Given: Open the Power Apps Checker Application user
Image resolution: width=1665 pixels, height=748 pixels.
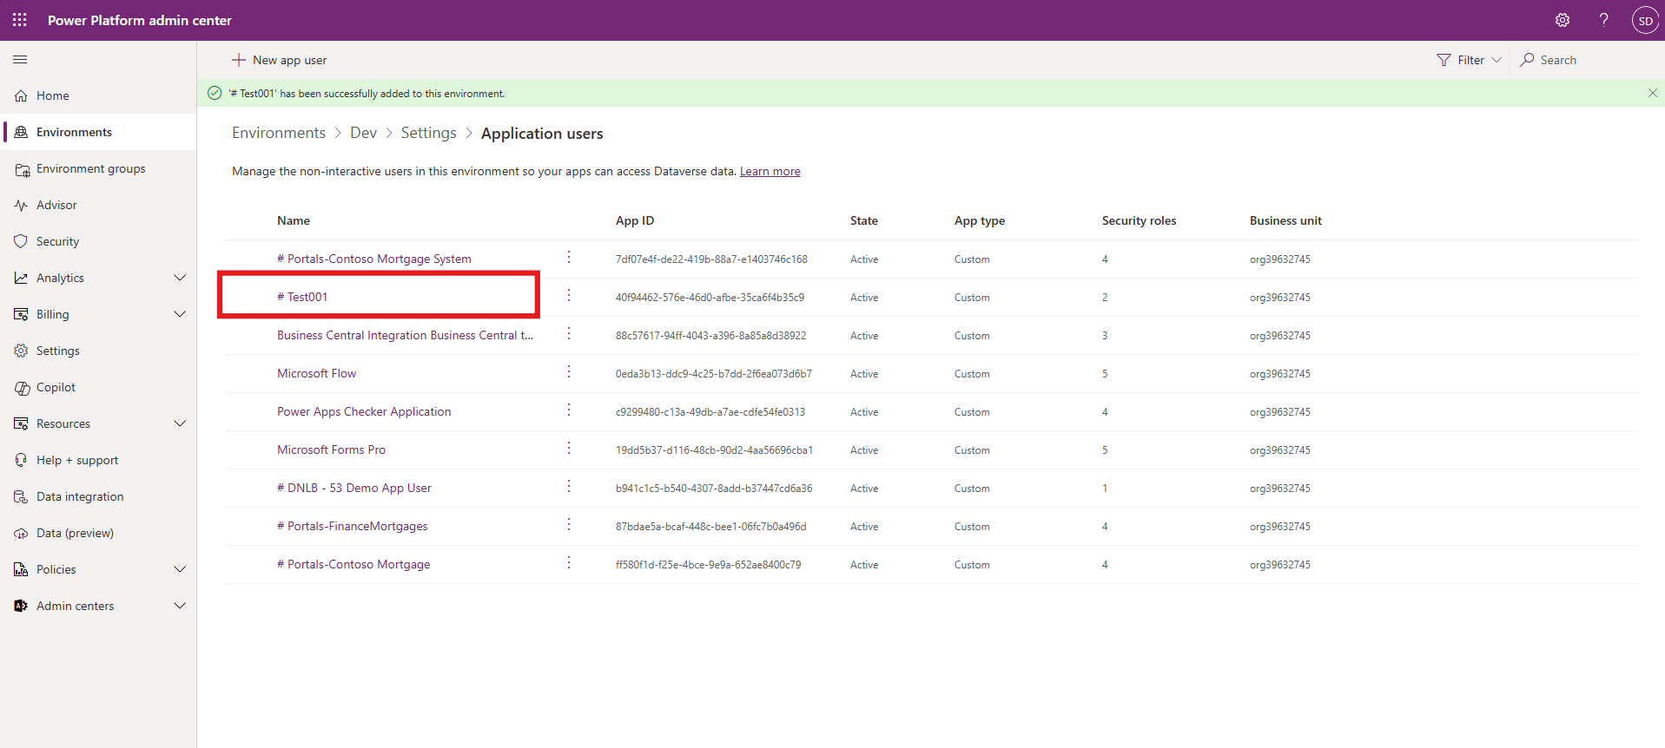Looking at the screenshot, I should pyautogui.click(x=364, y=411).
